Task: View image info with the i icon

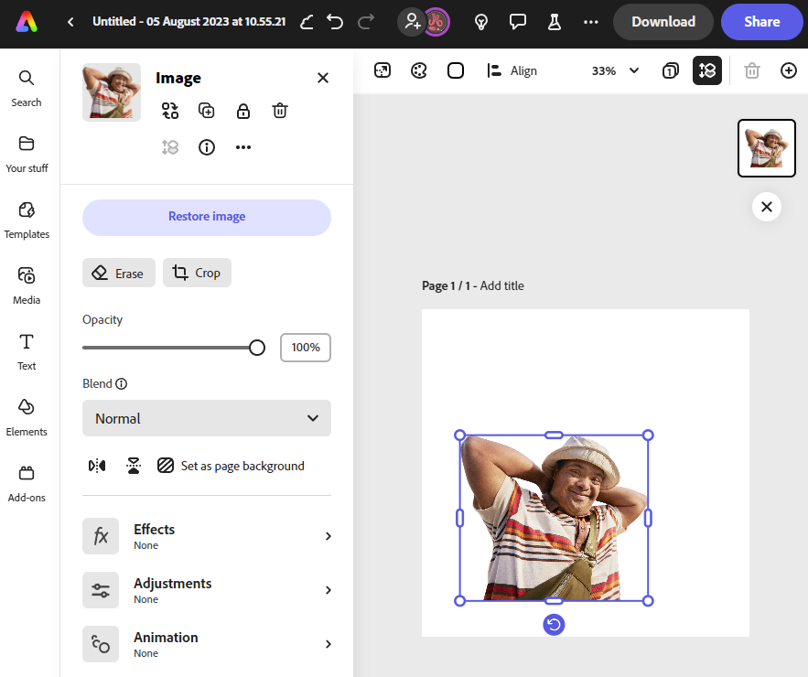Action: point(206,146)
